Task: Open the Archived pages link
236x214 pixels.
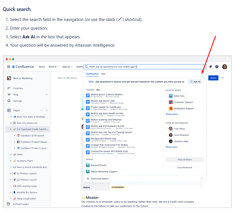Action: click(21, 204)
